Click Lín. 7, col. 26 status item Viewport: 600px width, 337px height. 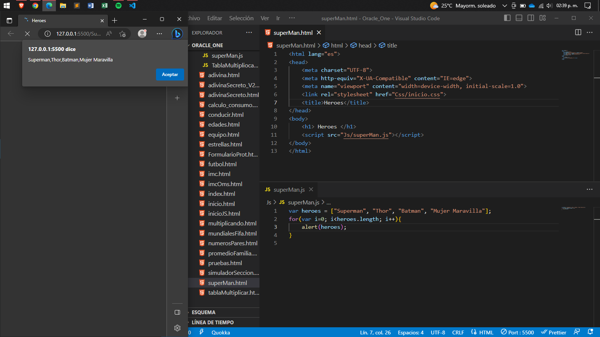[x=375, y=333]
